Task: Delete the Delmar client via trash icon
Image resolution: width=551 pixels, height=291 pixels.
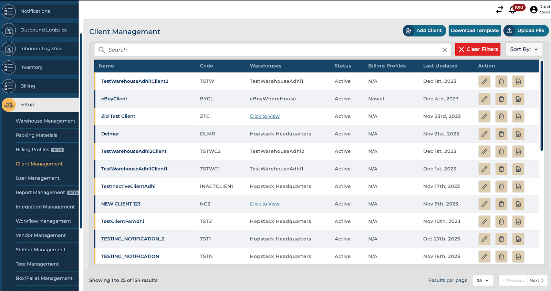Action: 501,134
